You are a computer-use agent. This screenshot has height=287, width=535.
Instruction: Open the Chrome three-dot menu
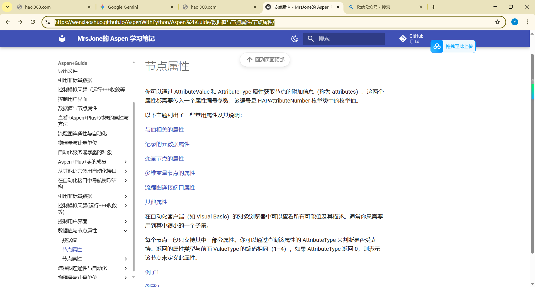click(527, 22)
